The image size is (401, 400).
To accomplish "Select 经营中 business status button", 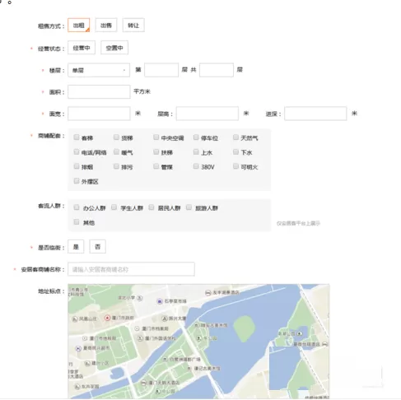I will [x=82, y=48].
